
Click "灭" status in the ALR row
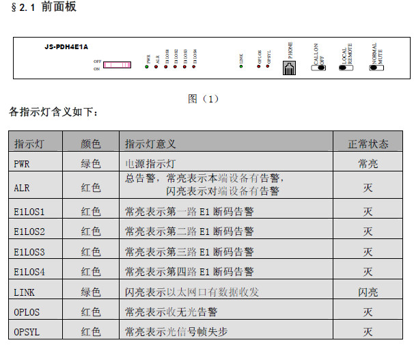(x=368, y=188)
